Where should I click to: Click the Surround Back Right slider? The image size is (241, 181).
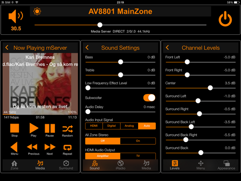tap(201, 140)
